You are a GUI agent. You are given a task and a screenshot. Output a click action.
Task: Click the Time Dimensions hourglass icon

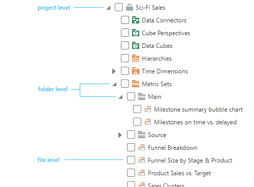coord(136,71)
